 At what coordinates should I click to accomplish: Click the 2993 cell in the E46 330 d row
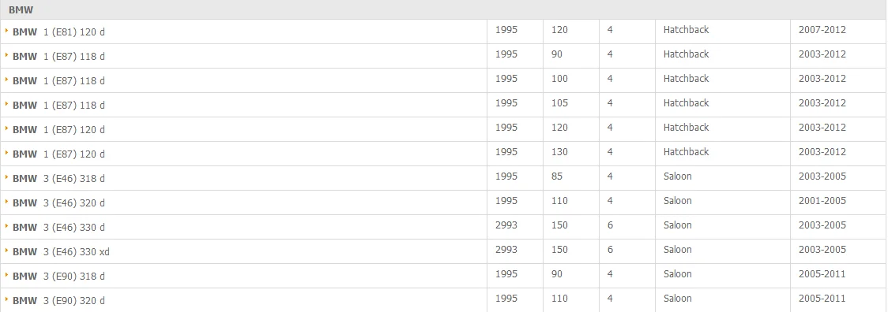(x=506, y=225)
